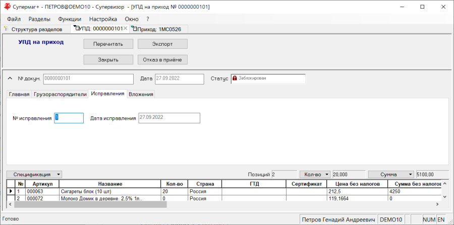Select row 1 using the row pointer arrow

pos(11,191)
